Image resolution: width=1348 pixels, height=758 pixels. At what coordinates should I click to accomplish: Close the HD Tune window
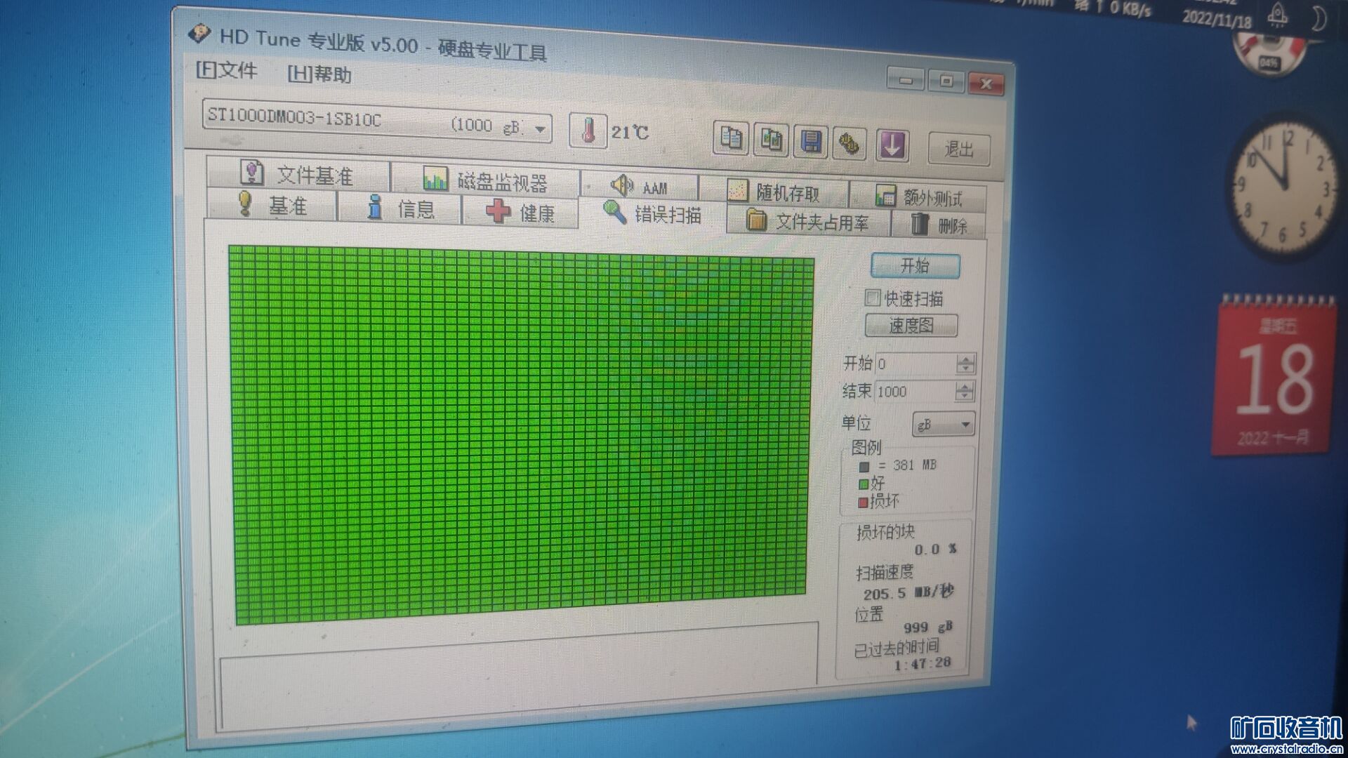point(986,84)
